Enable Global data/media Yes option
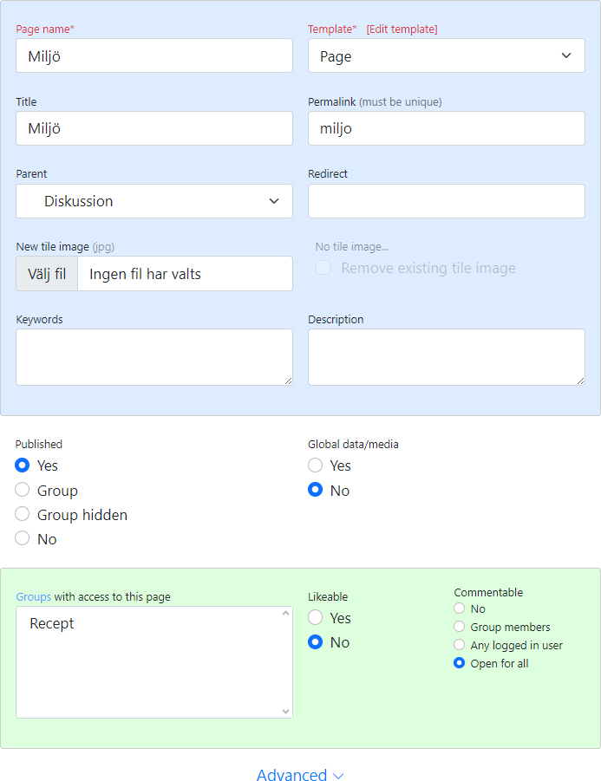601x781 pixels. click(x=316, y=466)
